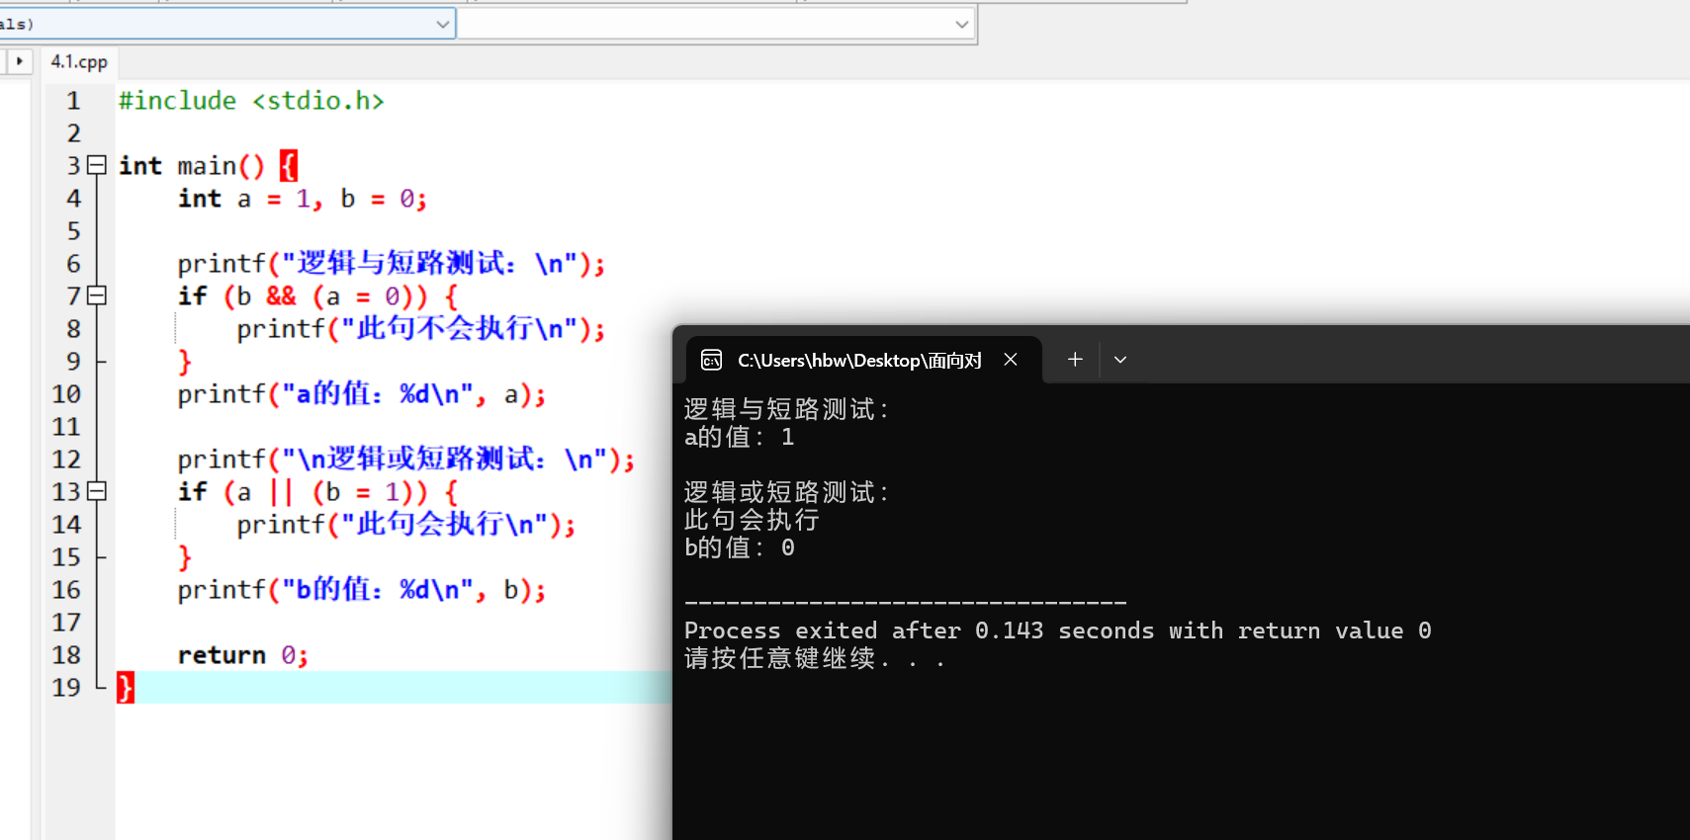The width and height of the screenshot is (1690, 840).
Task: Click the highlighted opening brace after main()
Action: [288, 165]
